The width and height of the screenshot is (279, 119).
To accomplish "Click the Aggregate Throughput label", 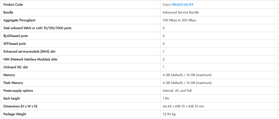I will (x=19, y=20).
